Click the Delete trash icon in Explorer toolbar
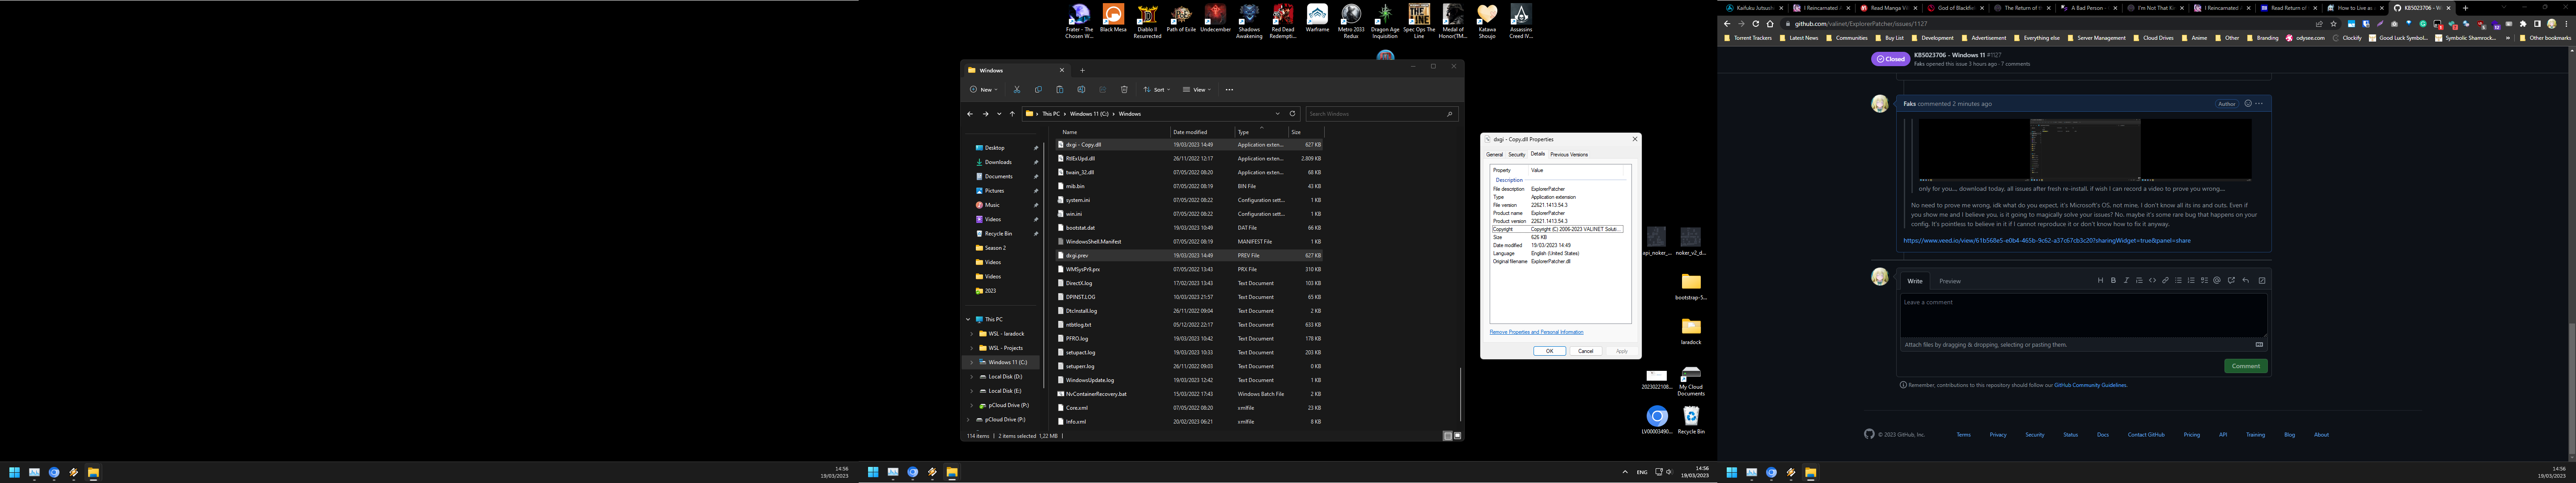The height and width of the screenshot is (483, 2576). pos(1124,90)
